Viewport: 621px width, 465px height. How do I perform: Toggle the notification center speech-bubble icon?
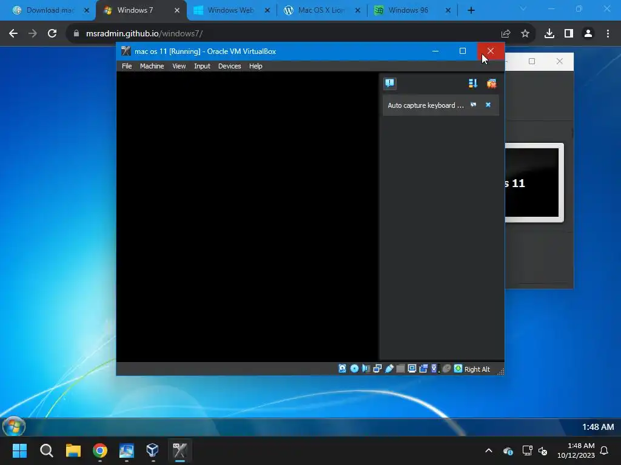[x=390, y=84]
